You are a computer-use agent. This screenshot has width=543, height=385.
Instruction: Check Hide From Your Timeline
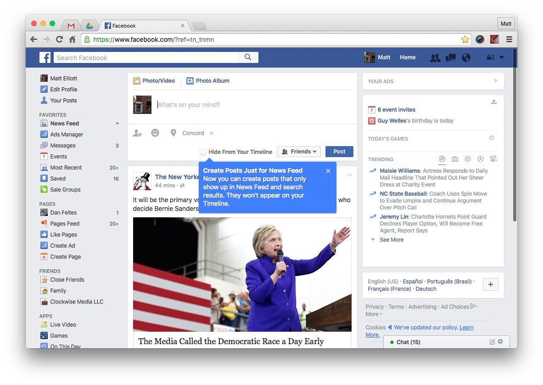202,152
